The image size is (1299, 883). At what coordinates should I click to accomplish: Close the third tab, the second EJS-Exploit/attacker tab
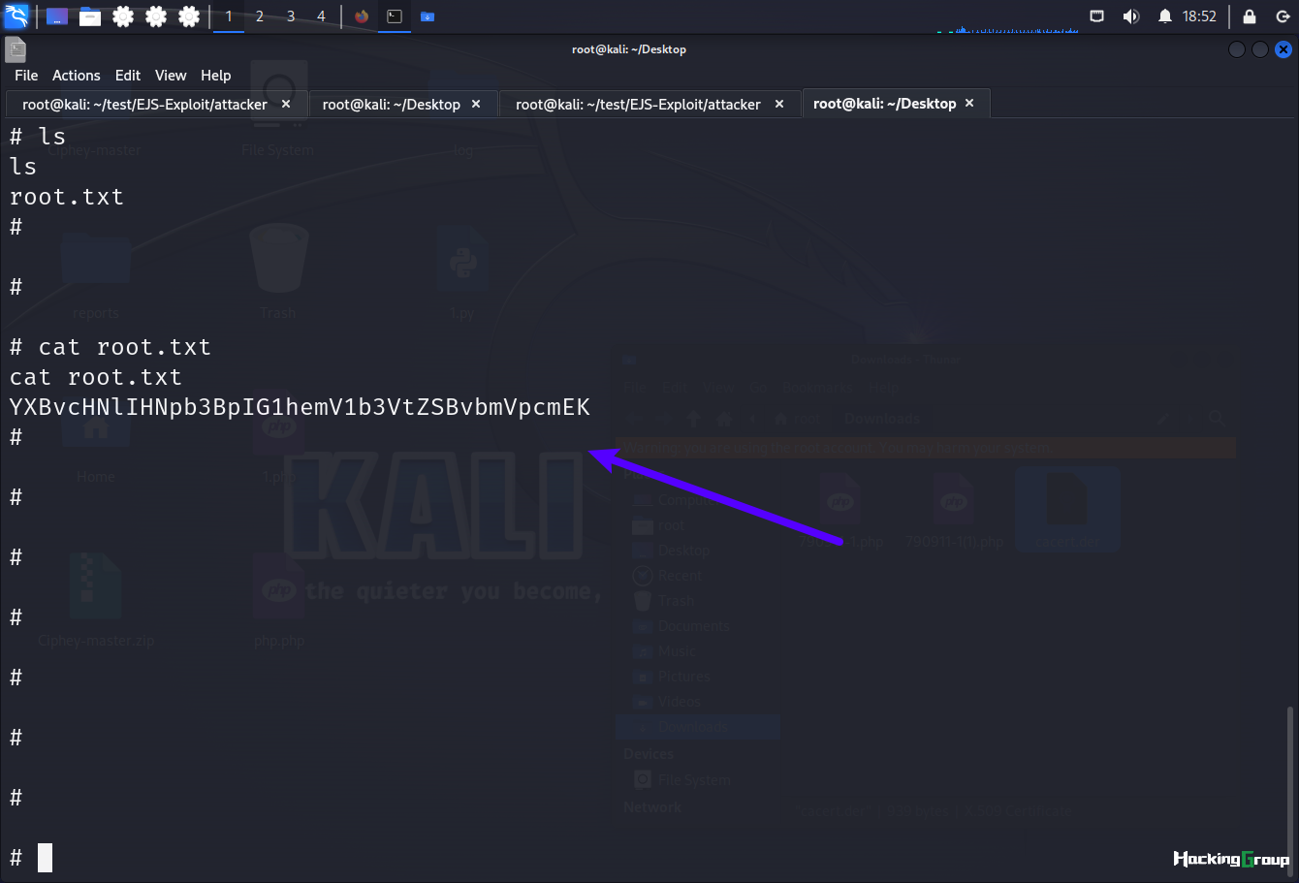pyautogui.click(x=779, y=104)
